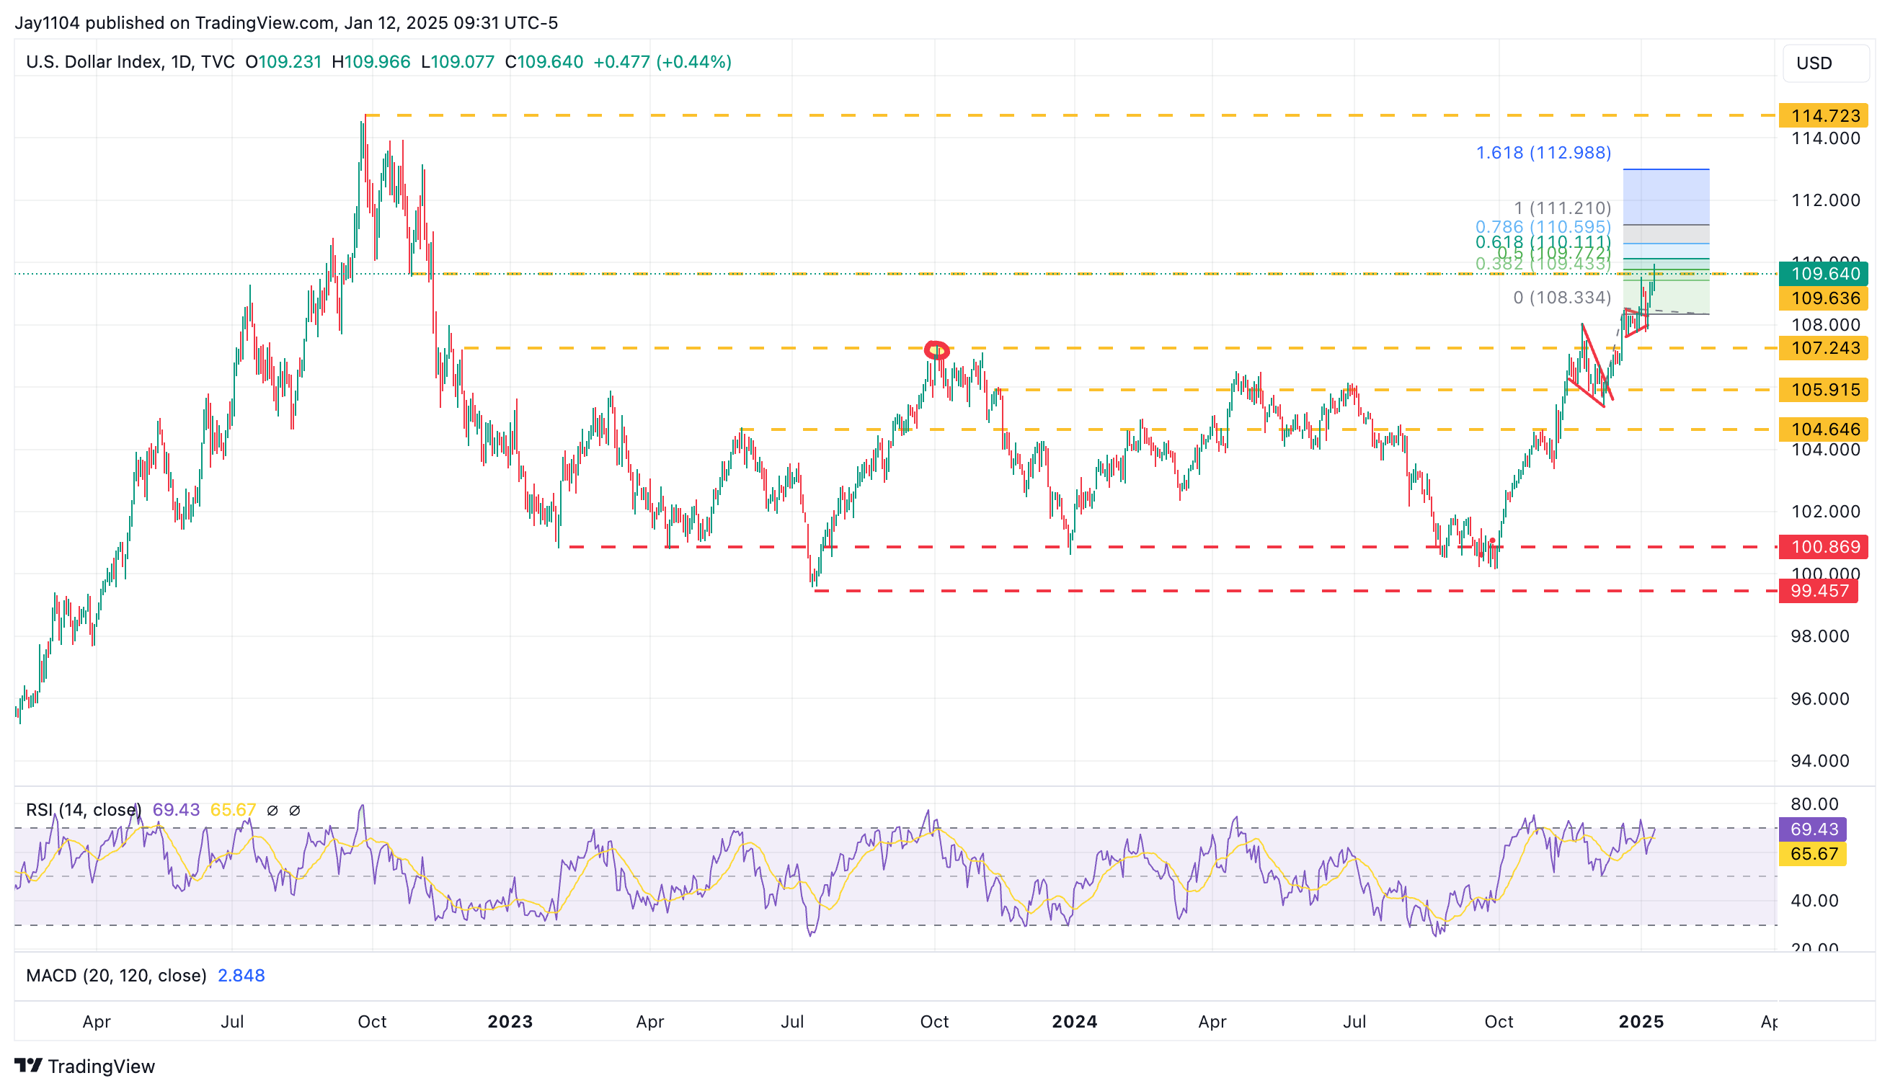
Task: Click the O109.231 open value
Action: (283, 61)
